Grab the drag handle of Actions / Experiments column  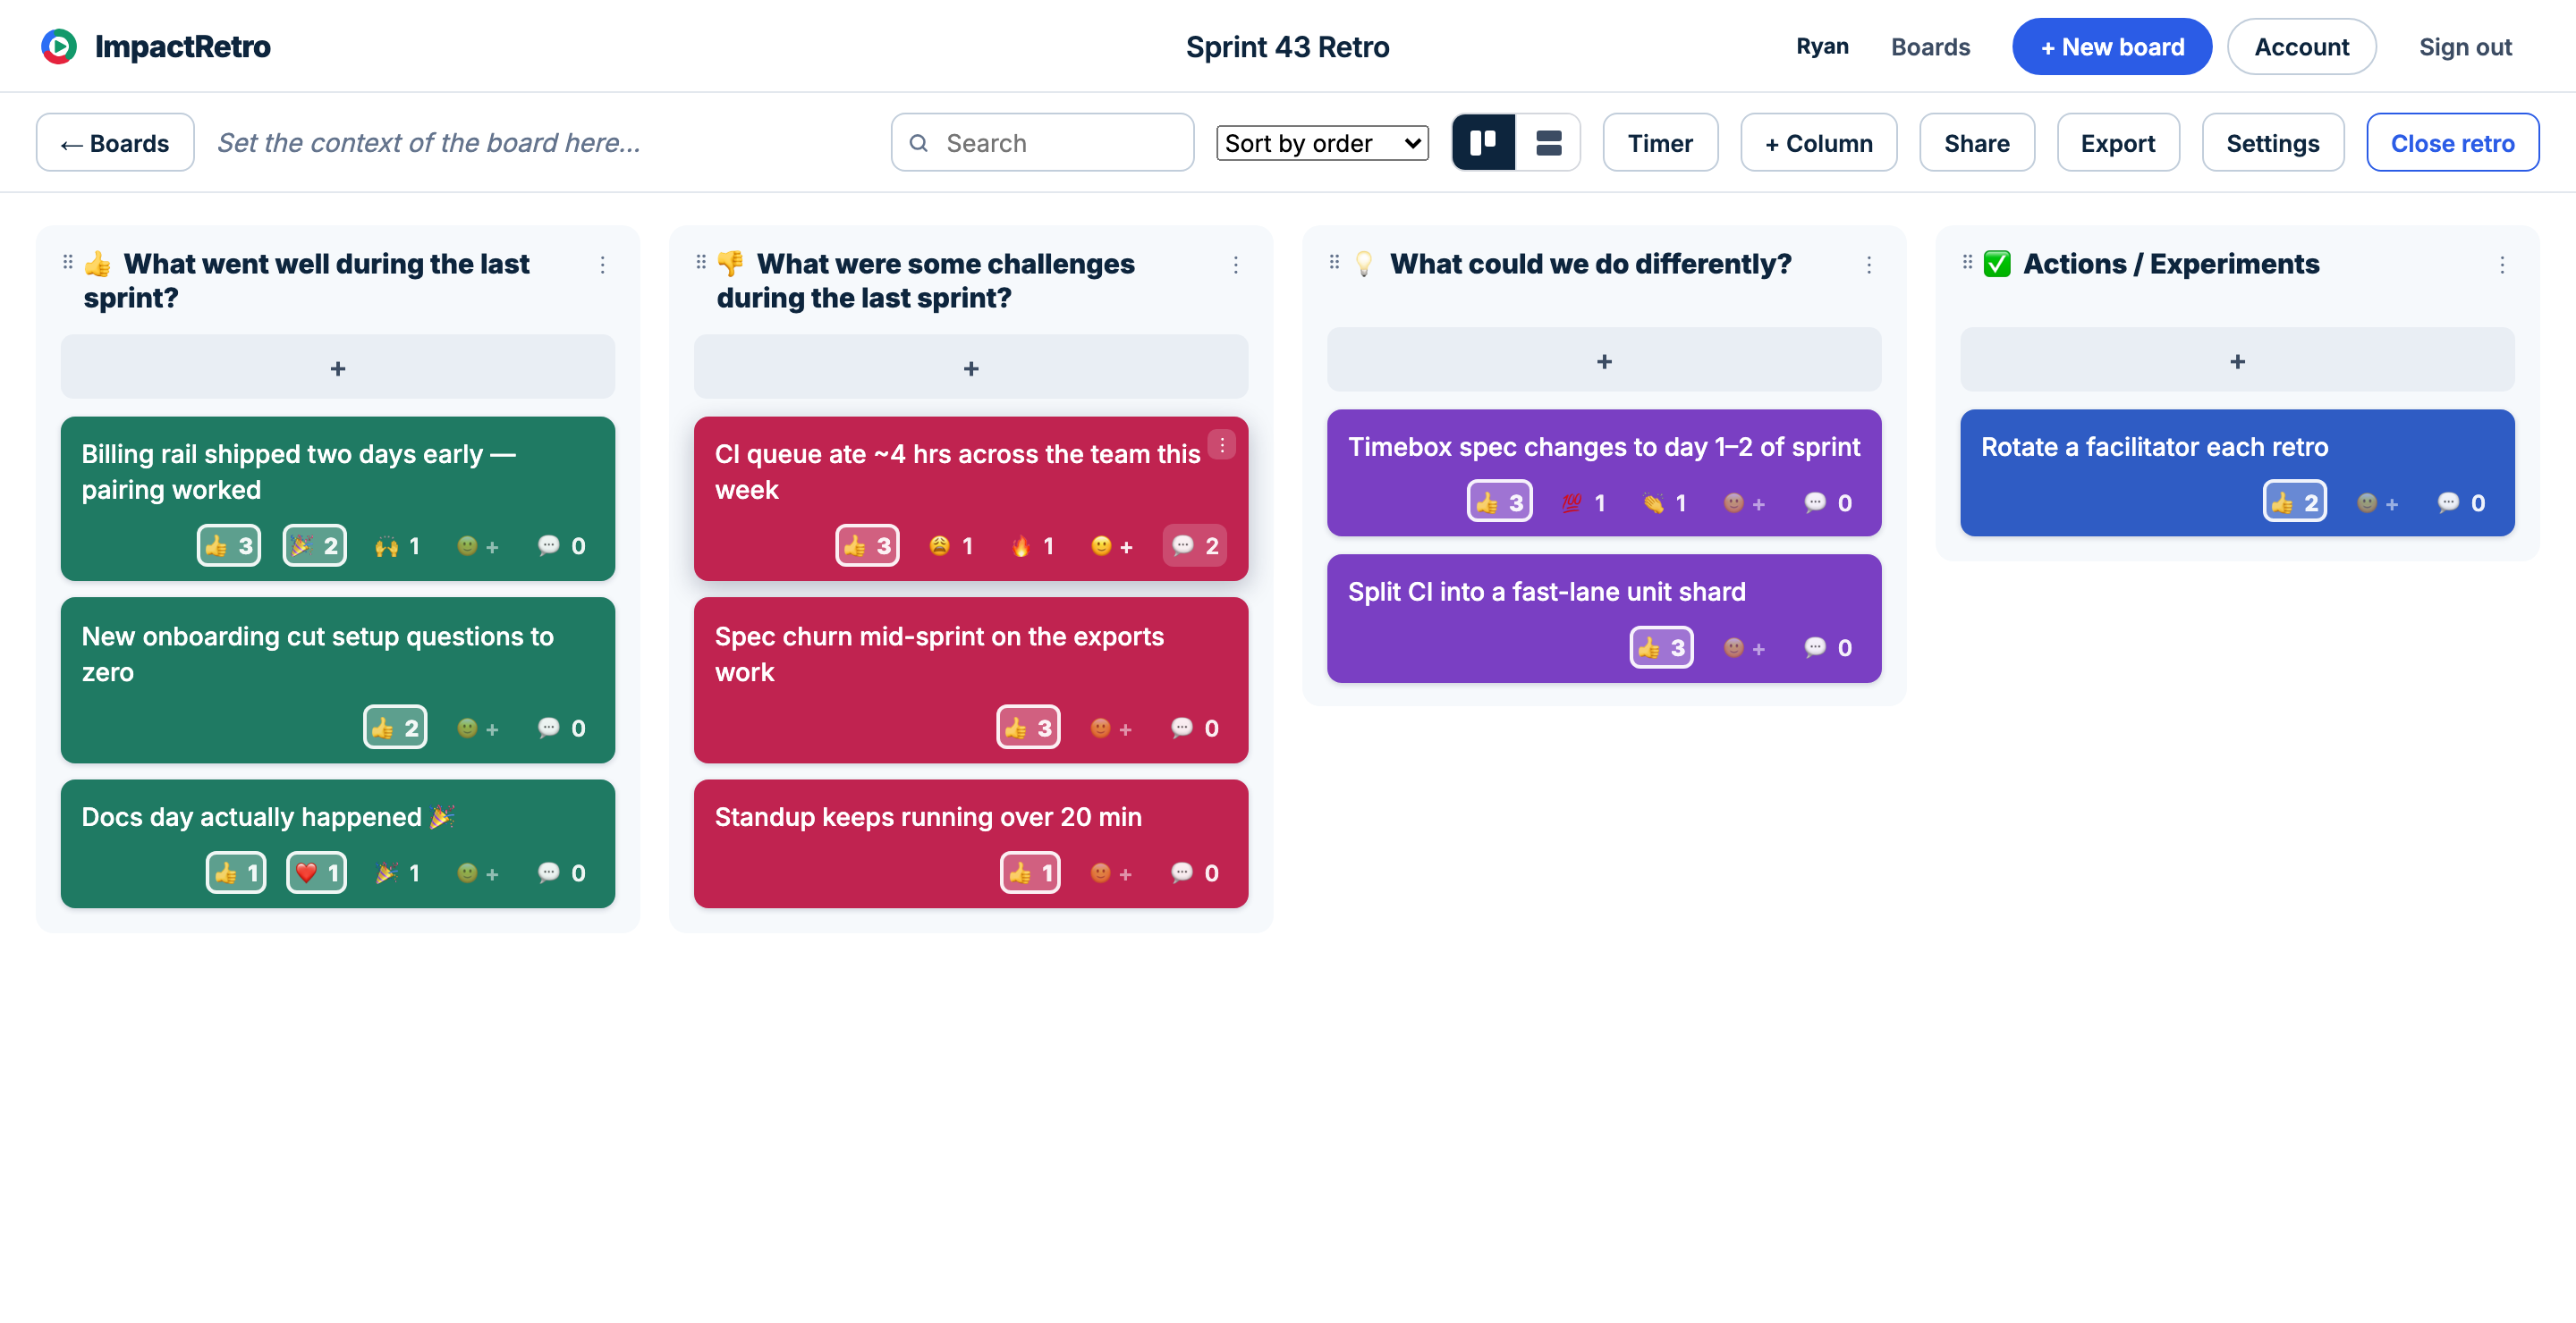tap(1967, 262)
